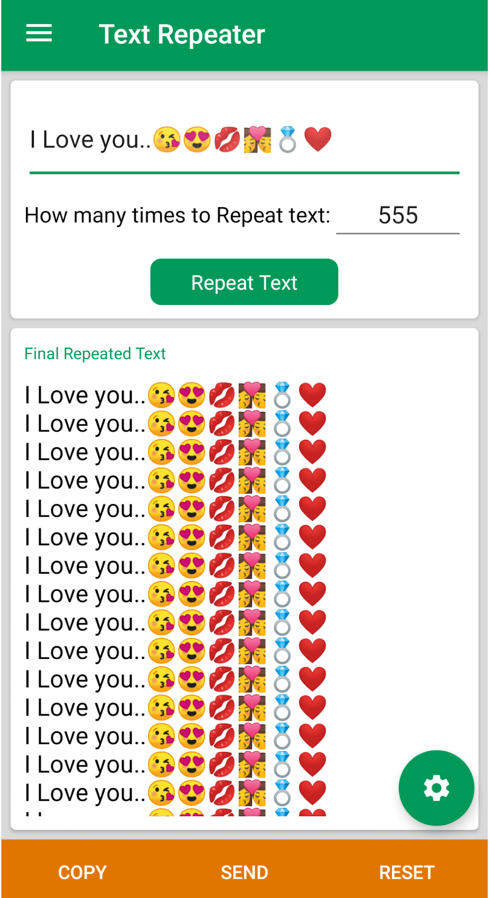The height and width of the screenshot is (898, 490).
Task: Tap RESET in the bottom bar
Action: [407, 872]
